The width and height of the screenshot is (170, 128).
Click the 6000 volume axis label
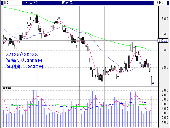[x=162, y=99]
